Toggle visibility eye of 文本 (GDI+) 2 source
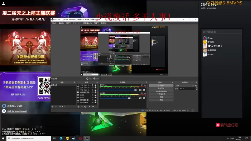This screenshot has height=141, width=251. click(93, 88)
